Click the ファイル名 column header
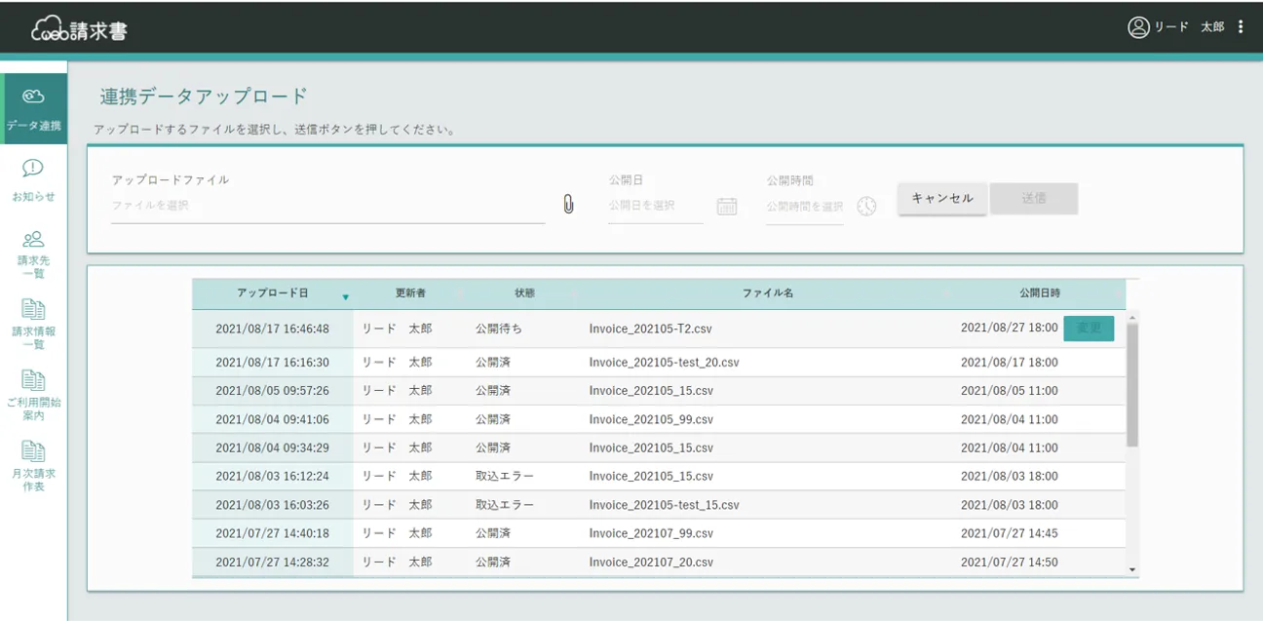 click(767, 293)
